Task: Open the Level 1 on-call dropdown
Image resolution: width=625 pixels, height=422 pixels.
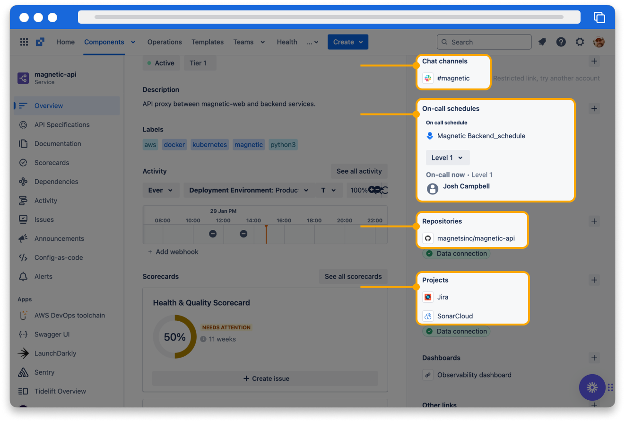Action: 448,158
